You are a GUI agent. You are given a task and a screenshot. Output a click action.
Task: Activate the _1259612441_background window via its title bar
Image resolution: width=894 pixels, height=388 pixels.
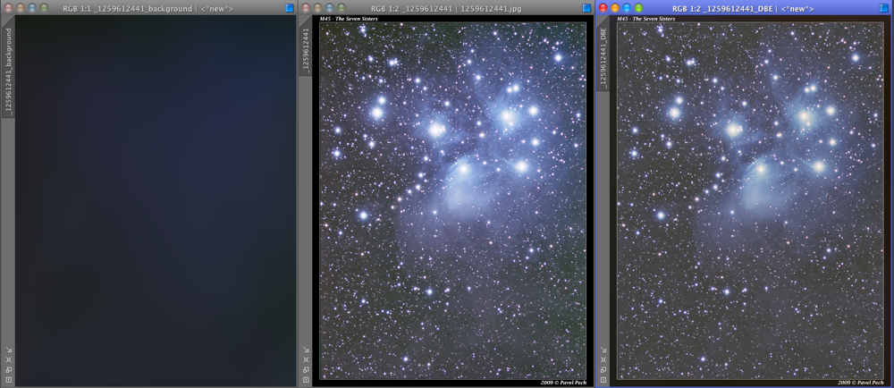tap(152, 8)
